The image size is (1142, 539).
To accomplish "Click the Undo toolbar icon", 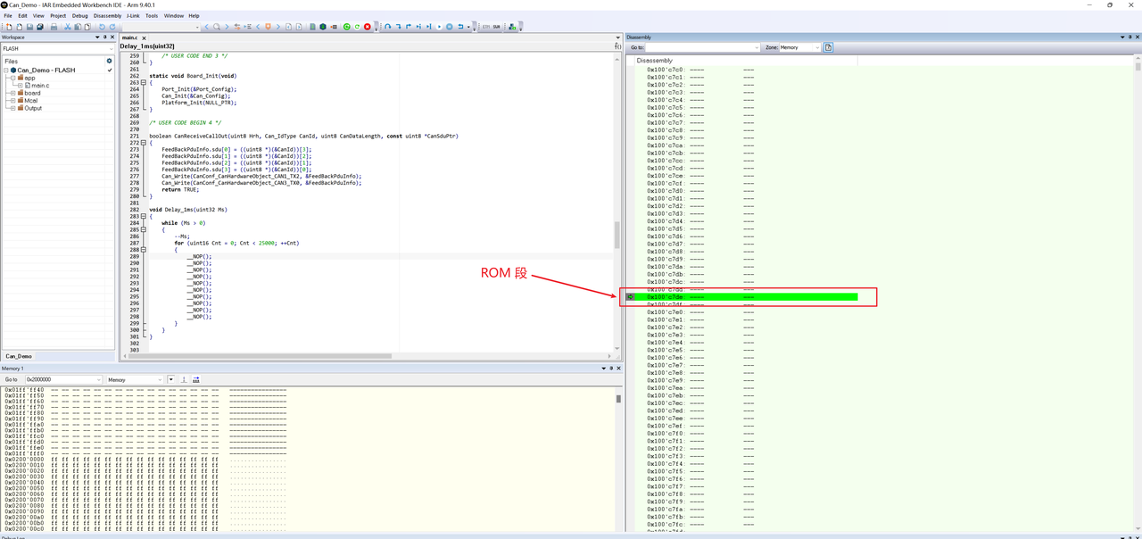I will (x=102, y=27).
